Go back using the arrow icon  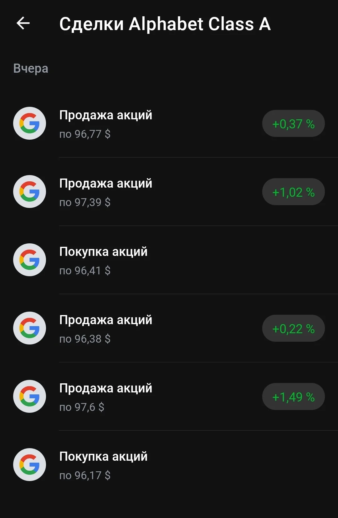(23, 23)
